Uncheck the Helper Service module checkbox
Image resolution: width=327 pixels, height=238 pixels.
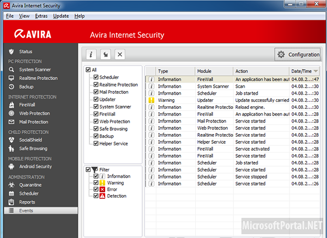click(96, 143)
